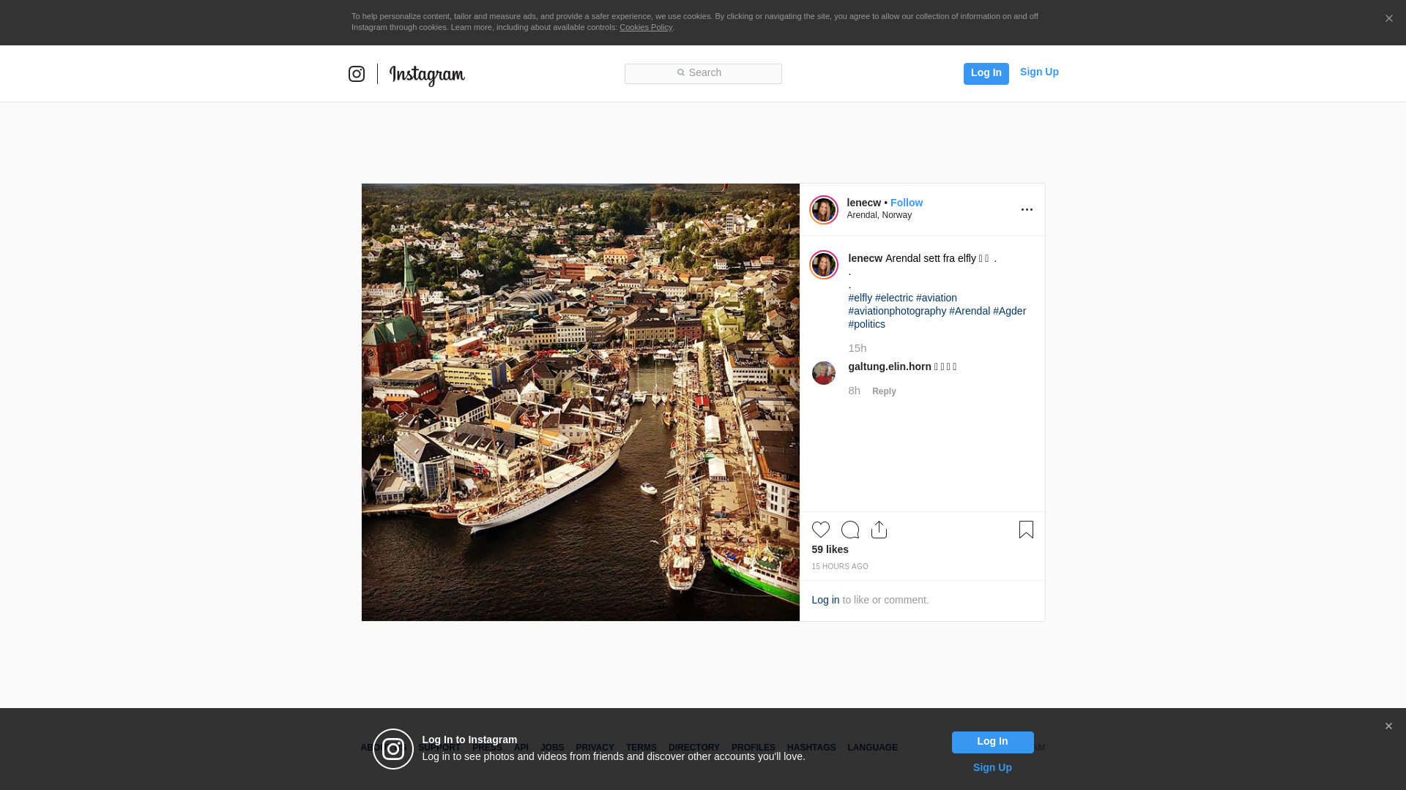Open the #aviationphotography hashtag
Screen dimensions: 1406x790
tap(897, 311)
